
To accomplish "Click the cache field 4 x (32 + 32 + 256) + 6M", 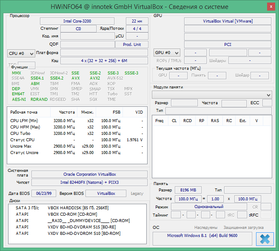I will pos(104,61).
